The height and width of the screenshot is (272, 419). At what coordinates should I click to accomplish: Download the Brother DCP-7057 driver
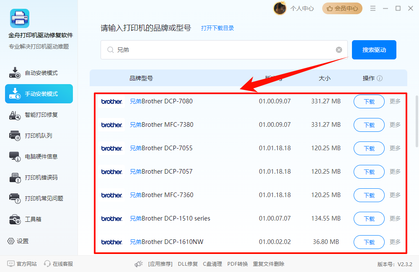(369, 172)
